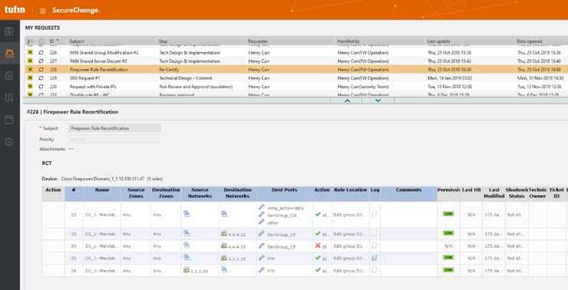Click the flag column header icon
The width and height of the screenshot is (568, 290).
pyautogui.click(x=31, y=41)
